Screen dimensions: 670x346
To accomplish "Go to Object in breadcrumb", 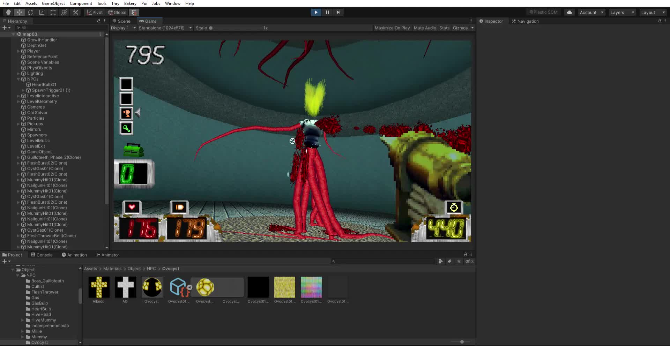I will 134,269.
